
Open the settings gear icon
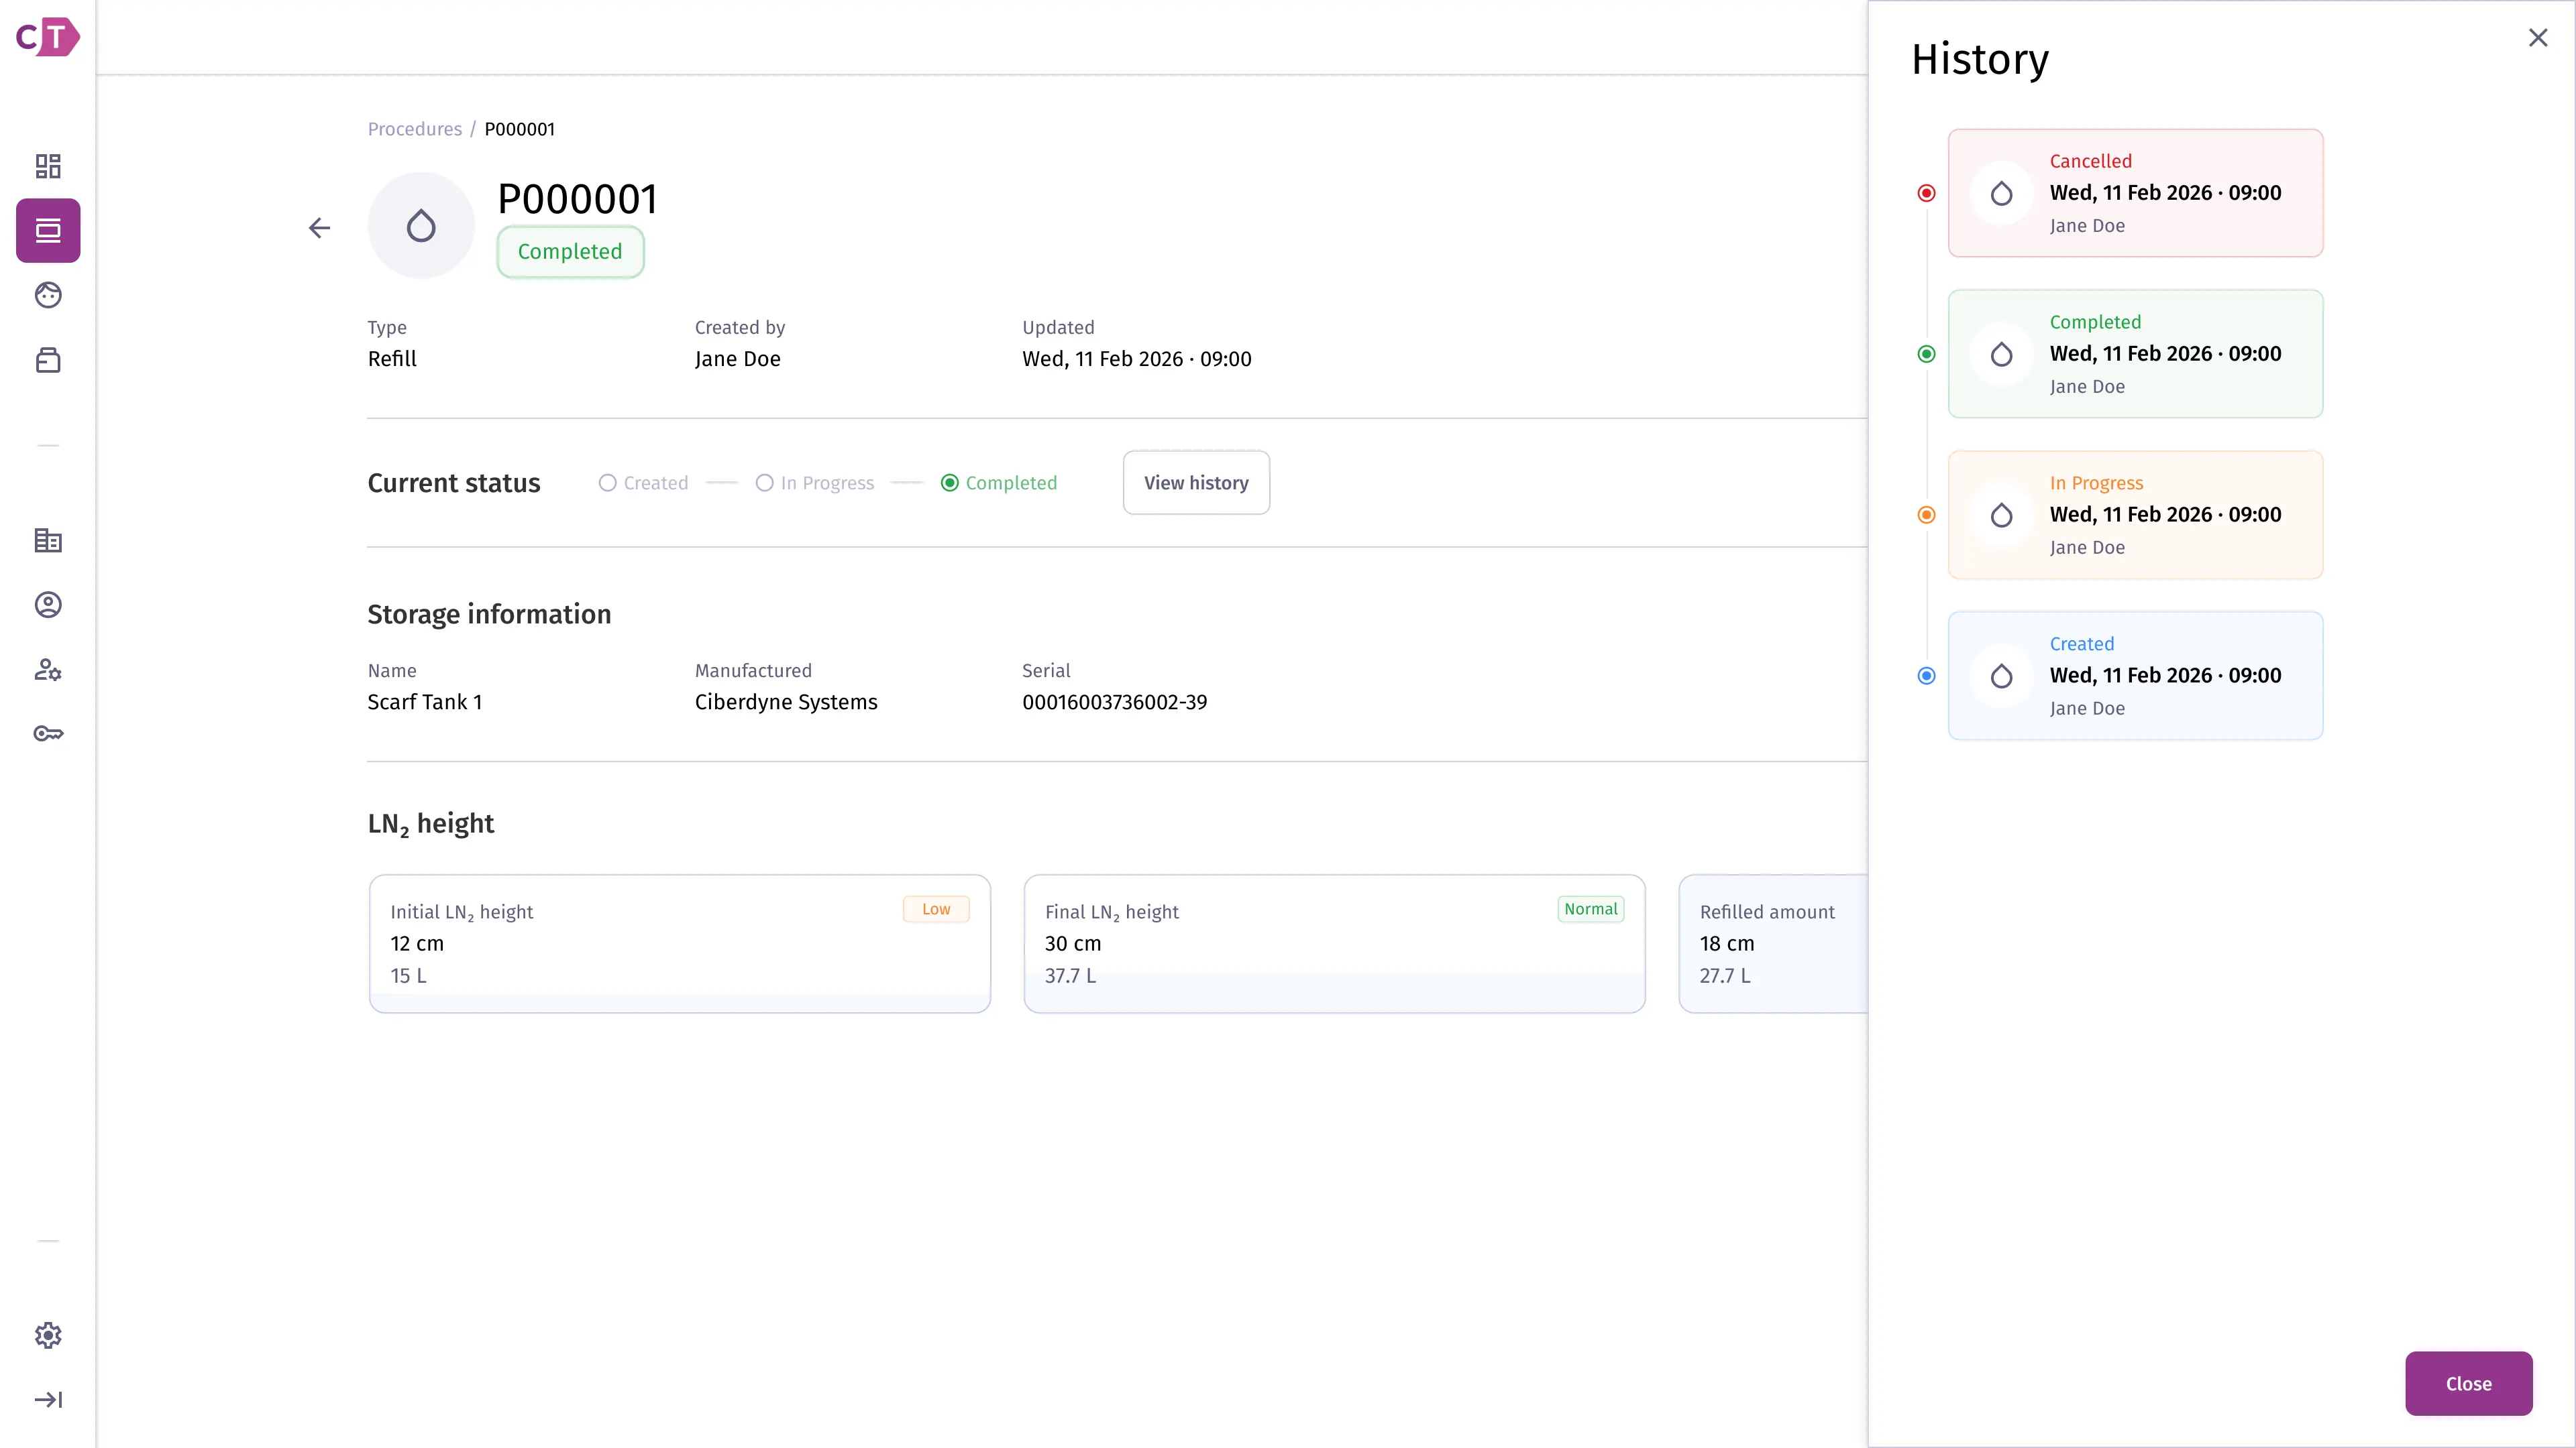tap(48, 1335)
